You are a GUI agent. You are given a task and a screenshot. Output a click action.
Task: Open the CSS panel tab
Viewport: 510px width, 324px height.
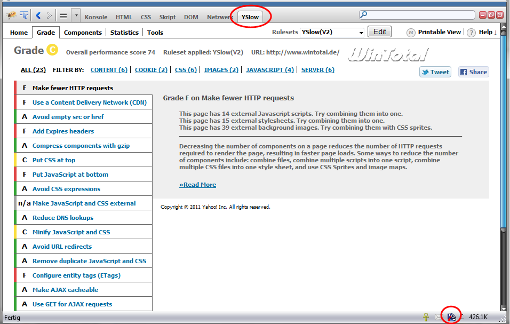146,17
